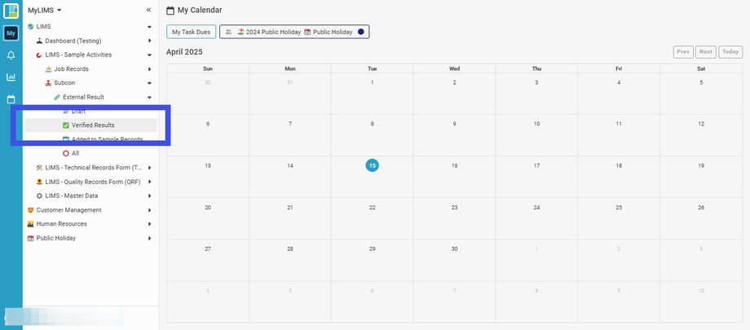The image size is (750, 330).
Task: Select the All item under External Result
Action: point(75,153)
